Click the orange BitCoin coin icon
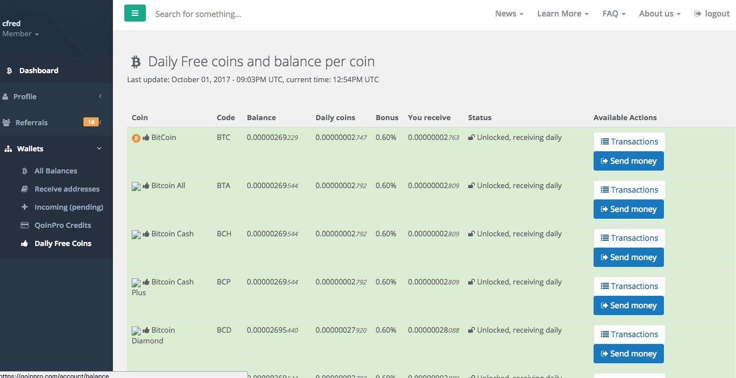Viewport: 736px width, 378px height. point(136,138)
